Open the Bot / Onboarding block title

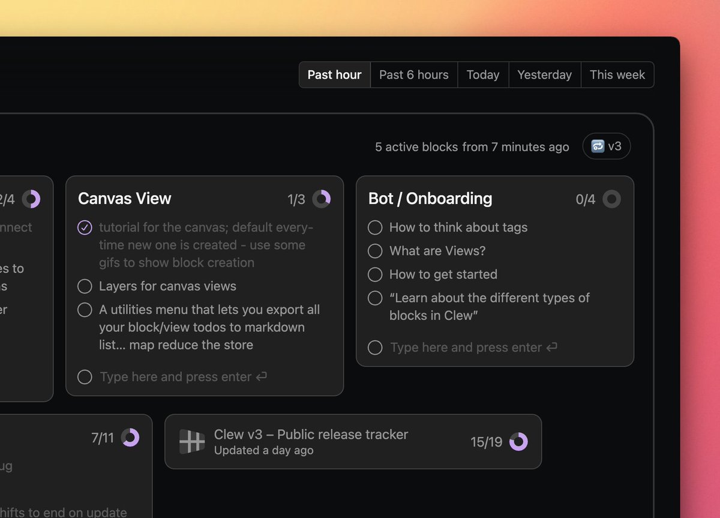[x=430, y=199]
